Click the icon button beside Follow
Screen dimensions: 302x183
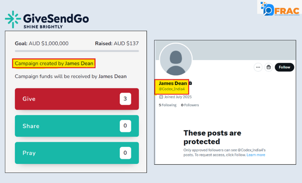tap(269, 67)
